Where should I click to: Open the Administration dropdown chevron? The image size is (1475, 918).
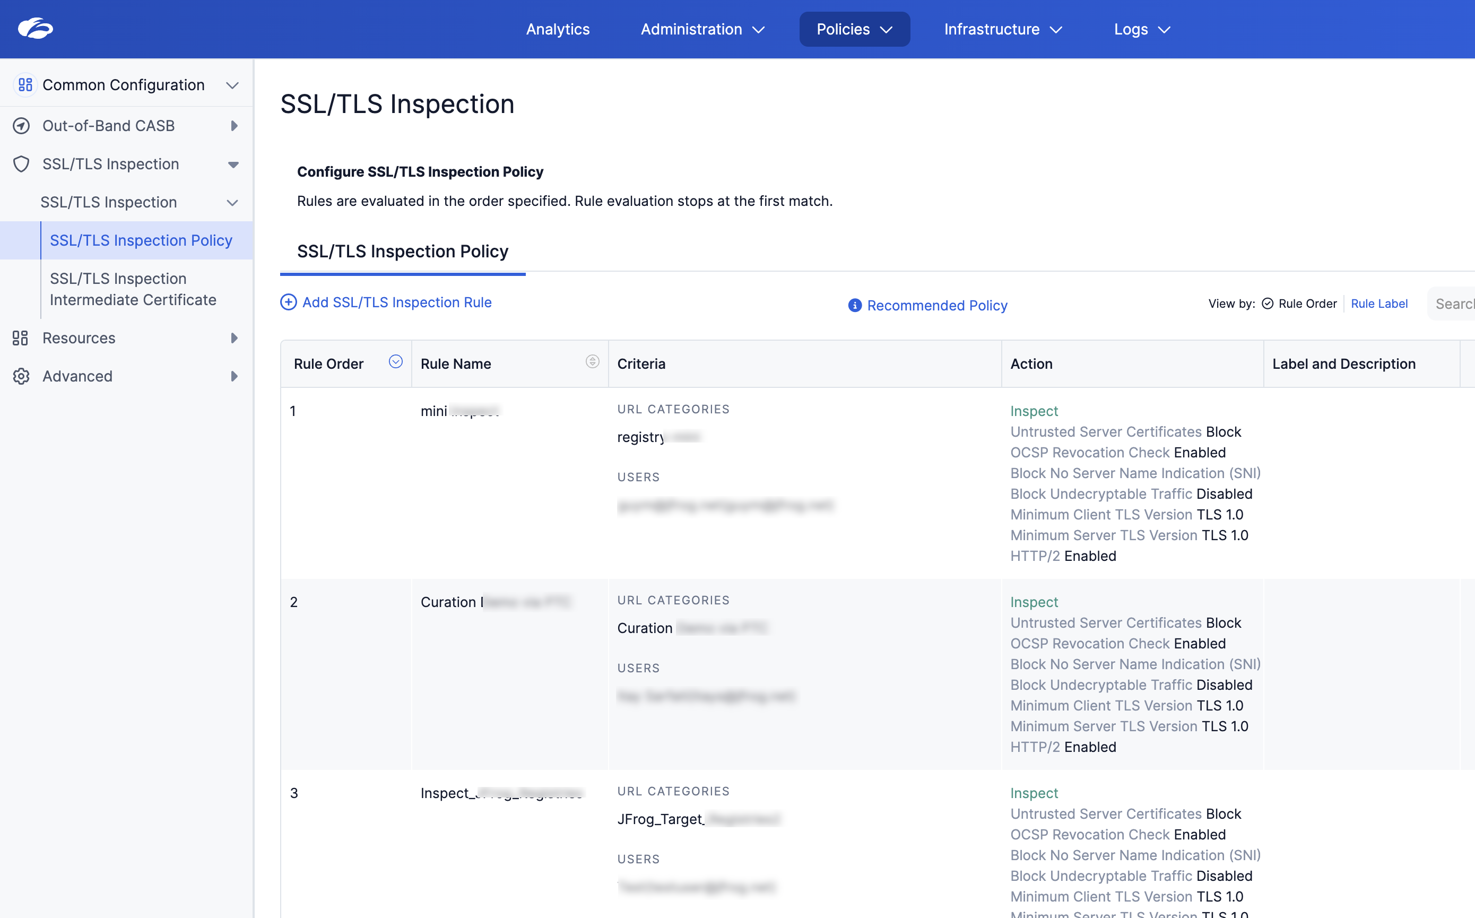(x=759, y=30)
